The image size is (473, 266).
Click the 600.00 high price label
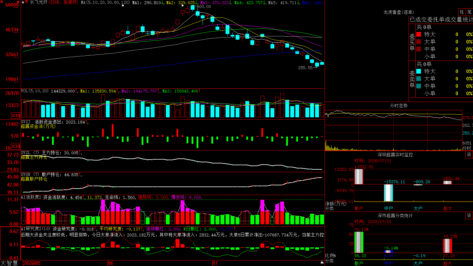(204, 7)
